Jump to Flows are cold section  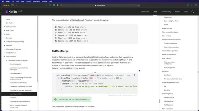pyautogui.click(x=167, y=28)
